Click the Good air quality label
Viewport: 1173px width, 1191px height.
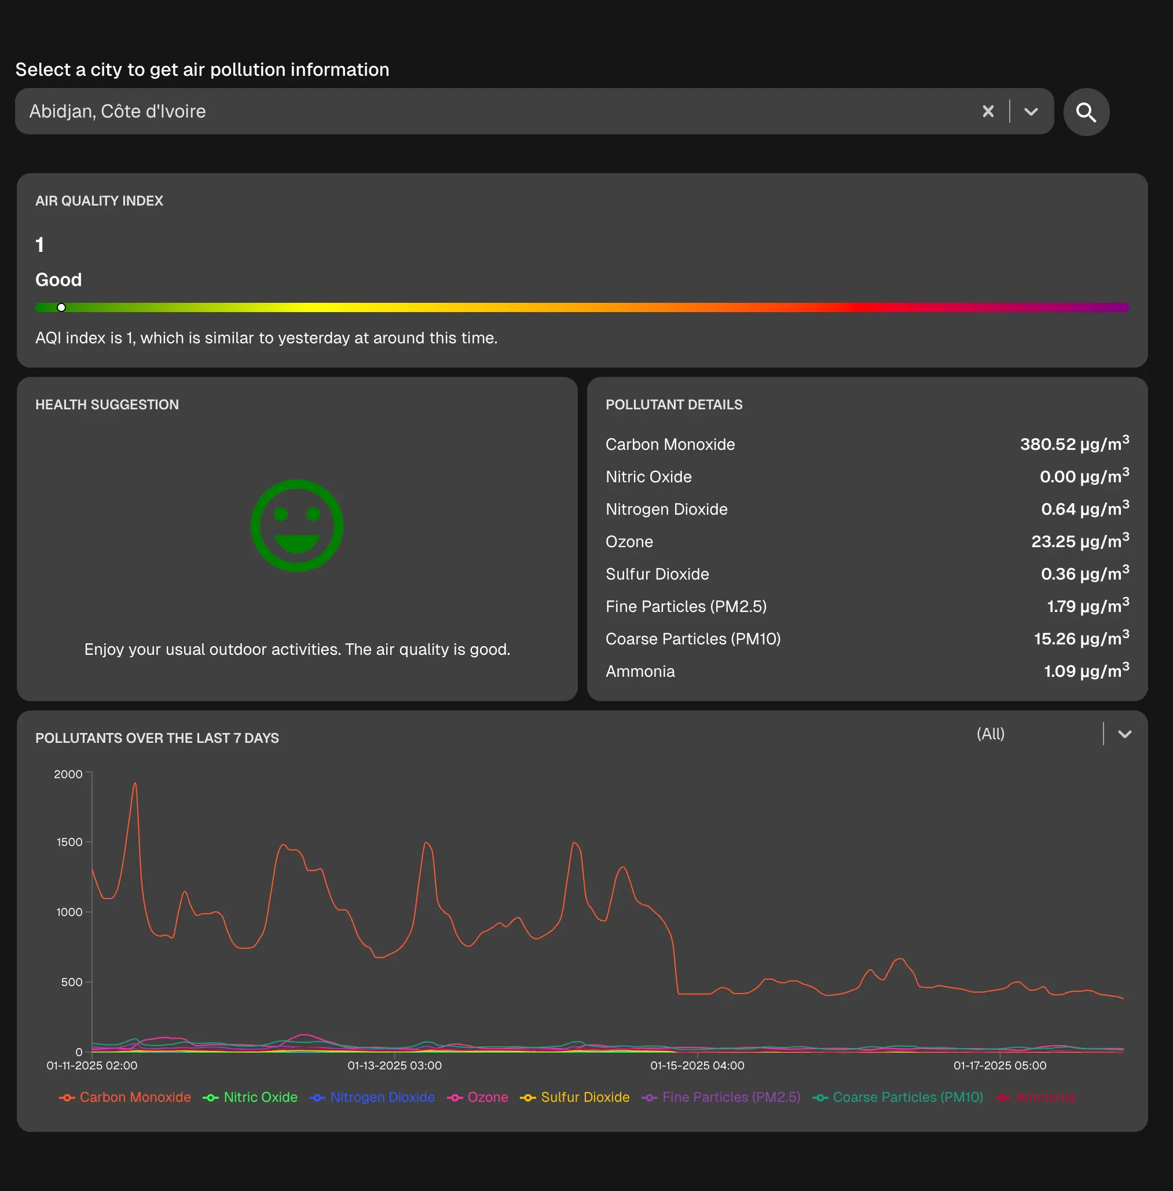coord(58,279)
